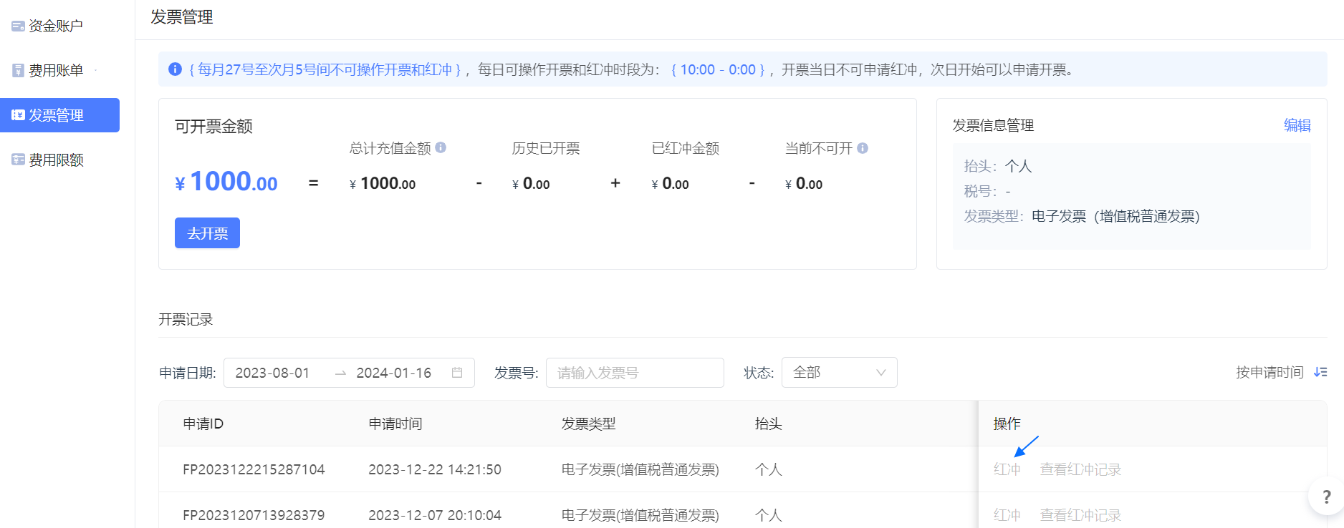Open 费用账单 in the sidebar menu
This screenshot has height=528, width=1344.
[x=56, y=71]
